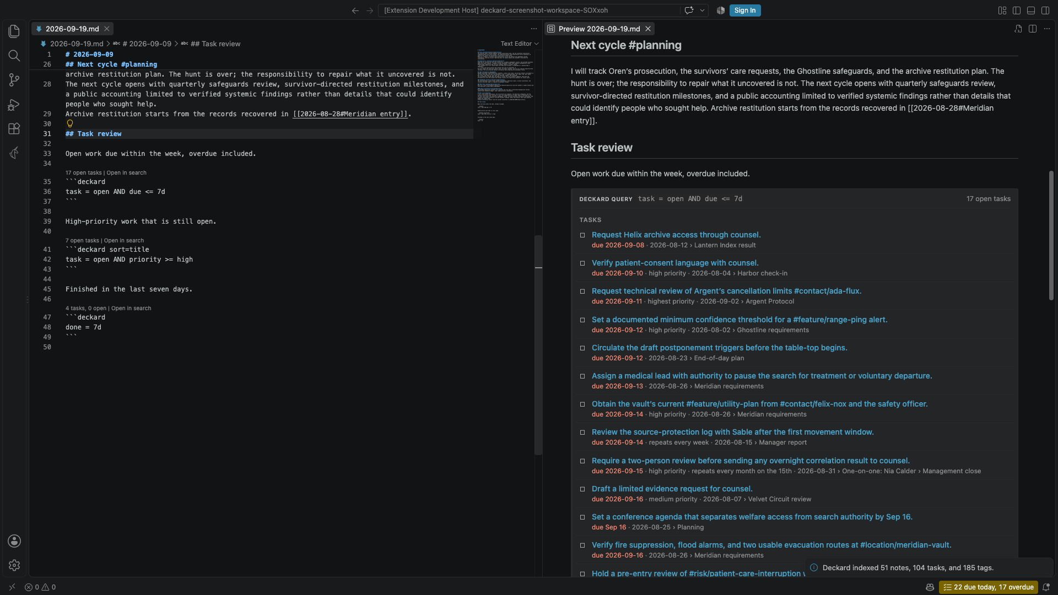Open the Source Control view
The width and height of the screenshot is (1058, 595).
[x=14, y=80]
